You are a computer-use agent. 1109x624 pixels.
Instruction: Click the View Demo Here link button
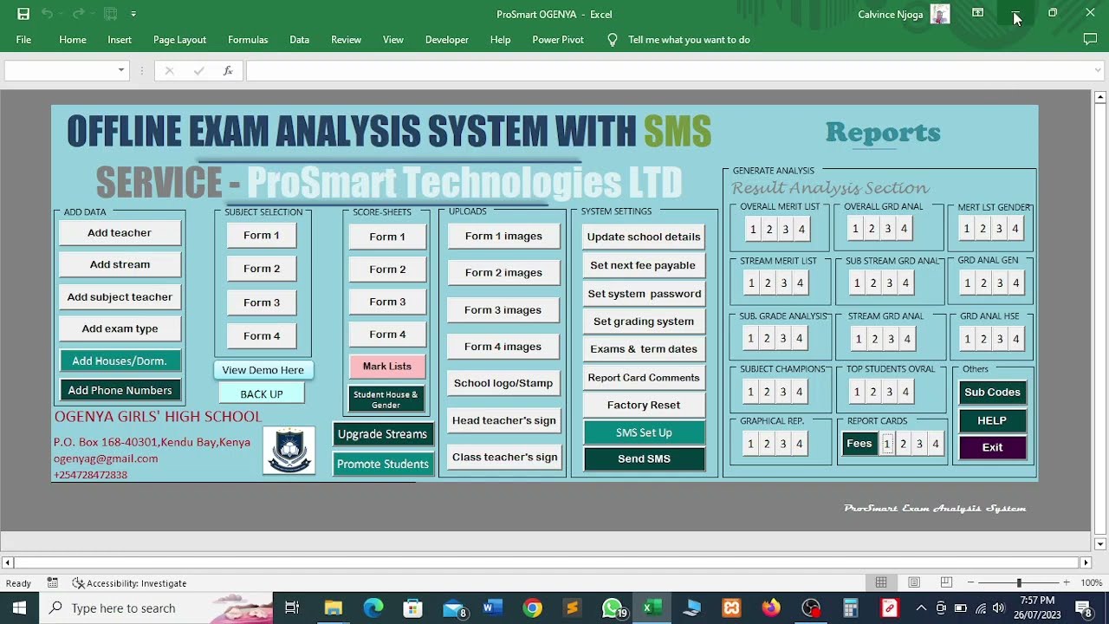(263, 370)
